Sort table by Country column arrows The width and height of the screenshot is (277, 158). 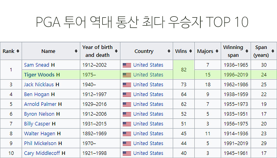[169, 51]
